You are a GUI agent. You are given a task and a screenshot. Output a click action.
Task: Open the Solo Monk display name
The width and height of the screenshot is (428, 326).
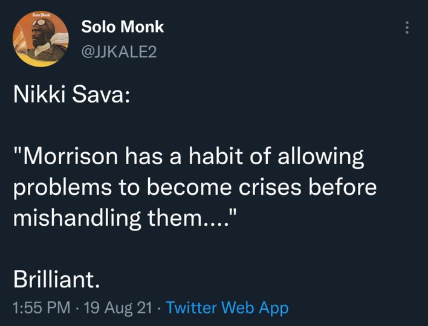coord(122,27)
